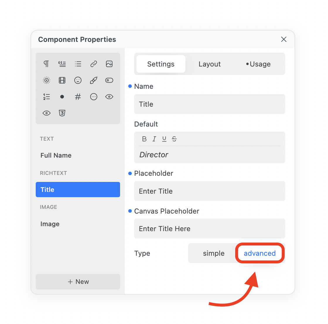Add a link property type
This screenshot has width=328, height=324.
pyautogui.click(x=93, y=64)
